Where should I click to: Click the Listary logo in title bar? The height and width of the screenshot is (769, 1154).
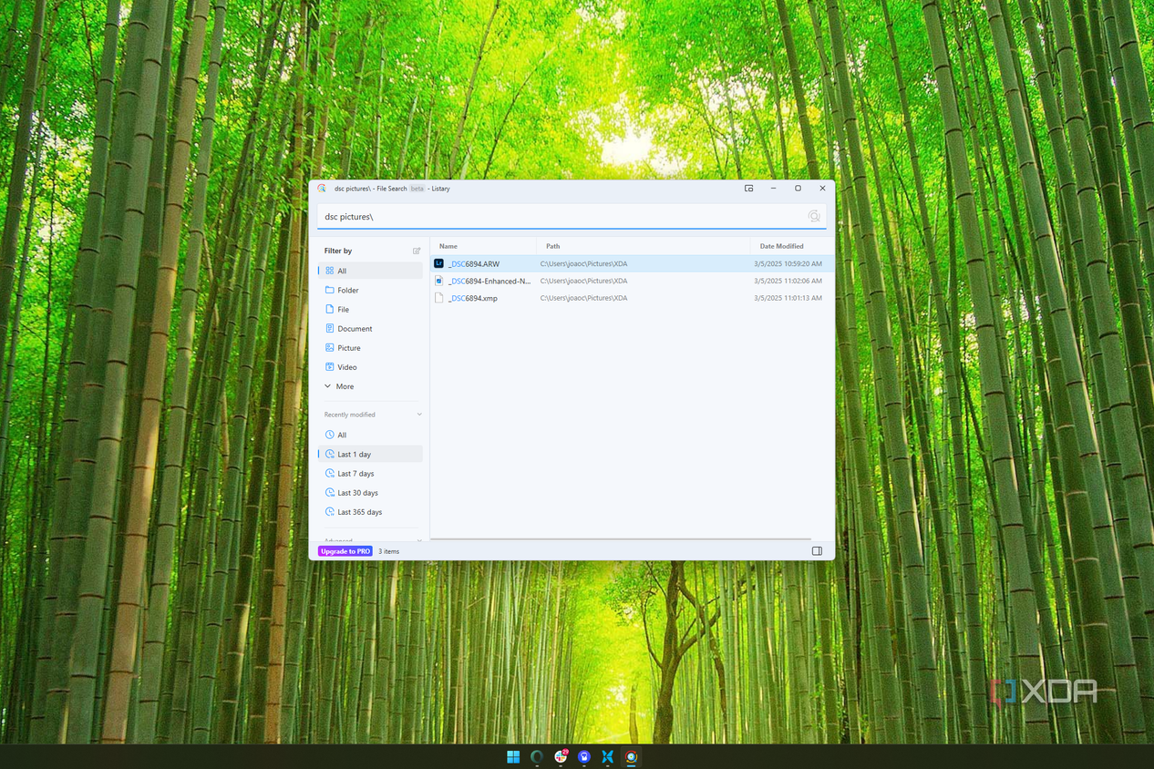(x=322, y=189)
